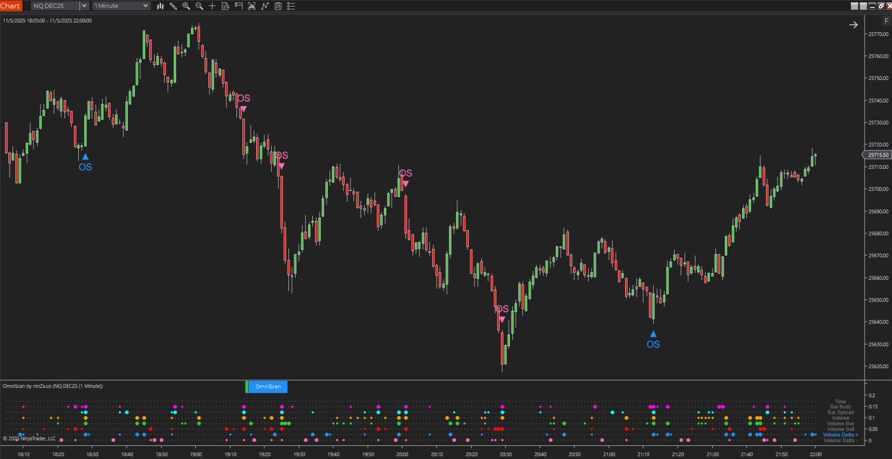Enable the crosshair cursor tool
892x459 pixels.
[213, 6]
